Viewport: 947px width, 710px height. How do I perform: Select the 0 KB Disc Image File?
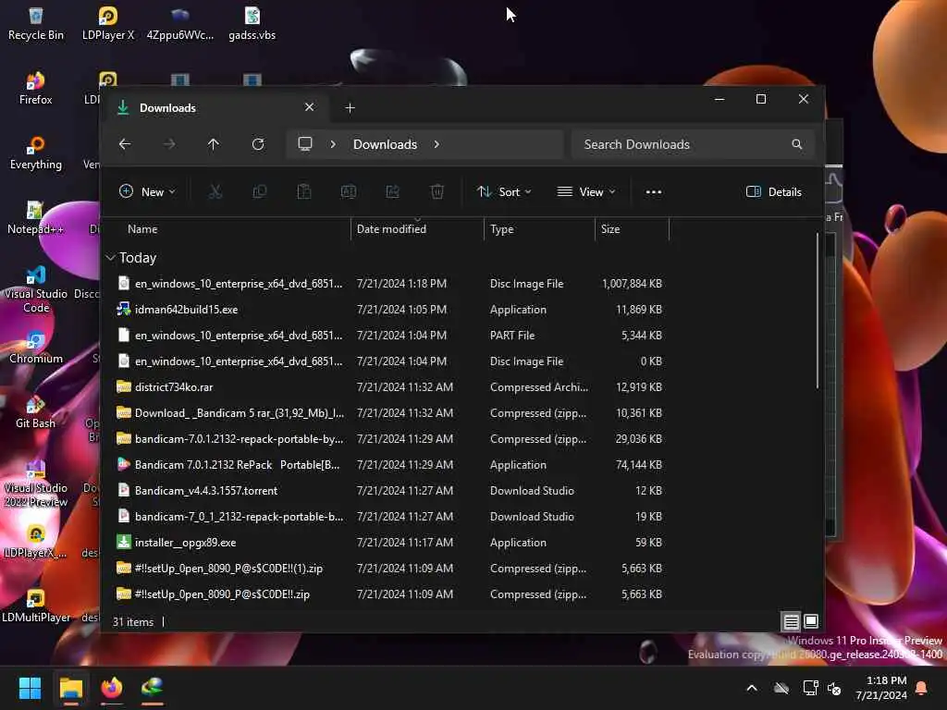(390, 361)
